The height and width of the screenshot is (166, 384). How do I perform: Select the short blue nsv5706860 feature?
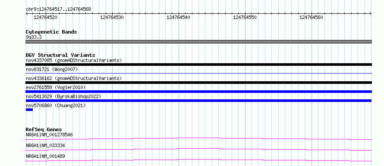(x=29, y=110)
